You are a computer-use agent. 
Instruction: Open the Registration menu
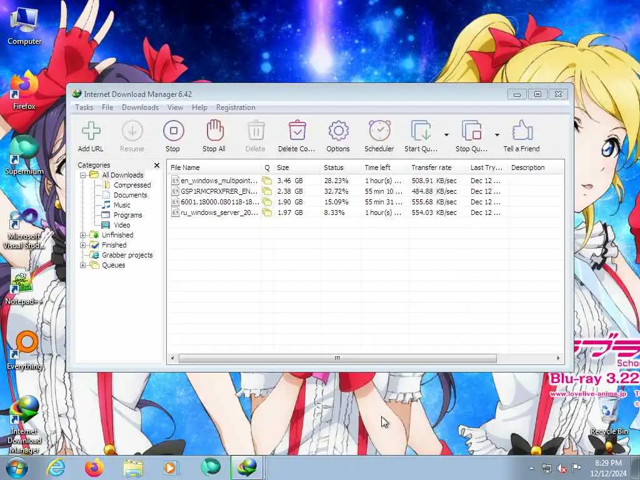point(236,107)
